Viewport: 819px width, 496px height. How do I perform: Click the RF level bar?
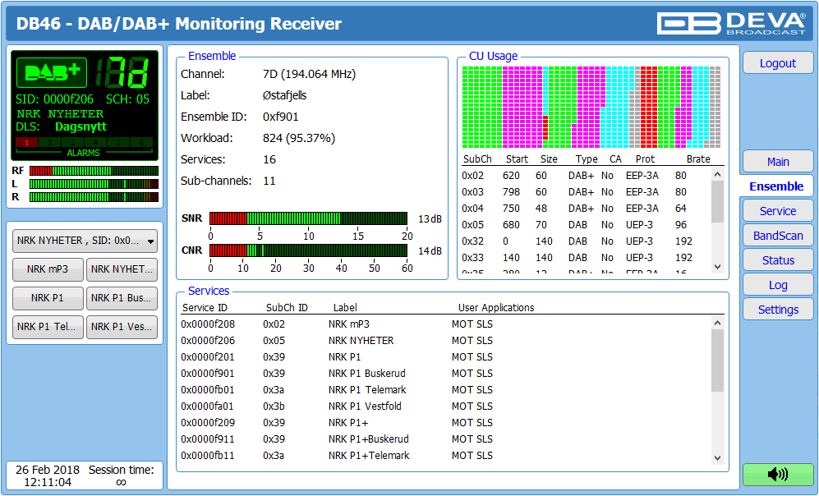[x=94, y=171]
